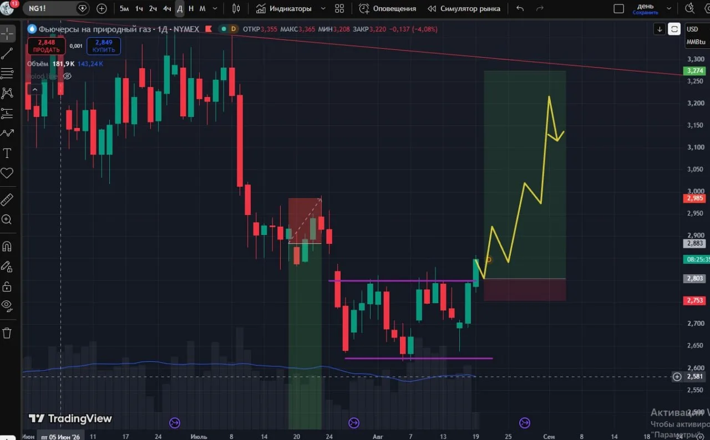The width and height of the screenshot is (710, 440).
Task: Toggle stay-in-drawing-mode pencil lock
Action: pyautogui.click(x=7, y=267)
